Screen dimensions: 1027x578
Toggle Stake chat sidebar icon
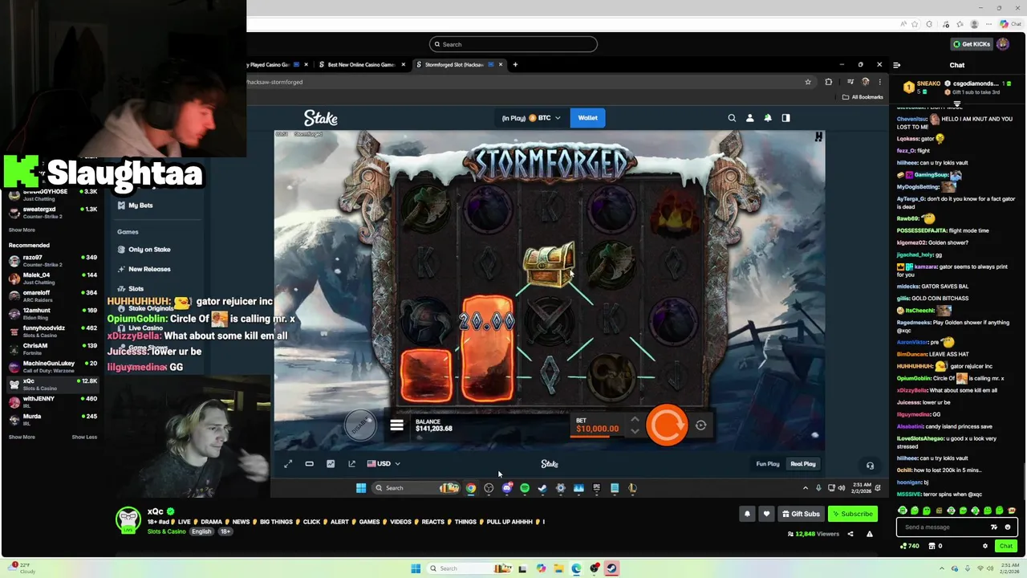[785, 118]
